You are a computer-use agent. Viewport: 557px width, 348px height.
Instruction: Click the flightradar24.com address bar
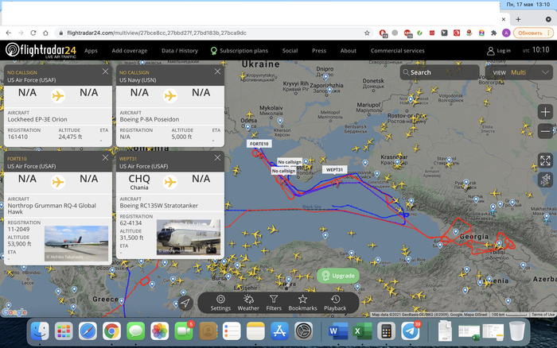coord(213,33)
